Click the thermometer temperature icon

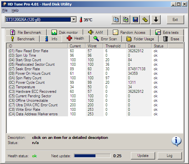coord(81,20)
